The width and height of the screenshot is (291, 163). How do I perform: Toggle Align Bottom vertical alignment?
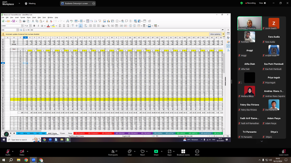[80, 26]
